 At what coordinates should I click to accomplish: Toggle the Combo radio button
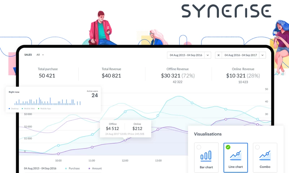click(257, 147)
